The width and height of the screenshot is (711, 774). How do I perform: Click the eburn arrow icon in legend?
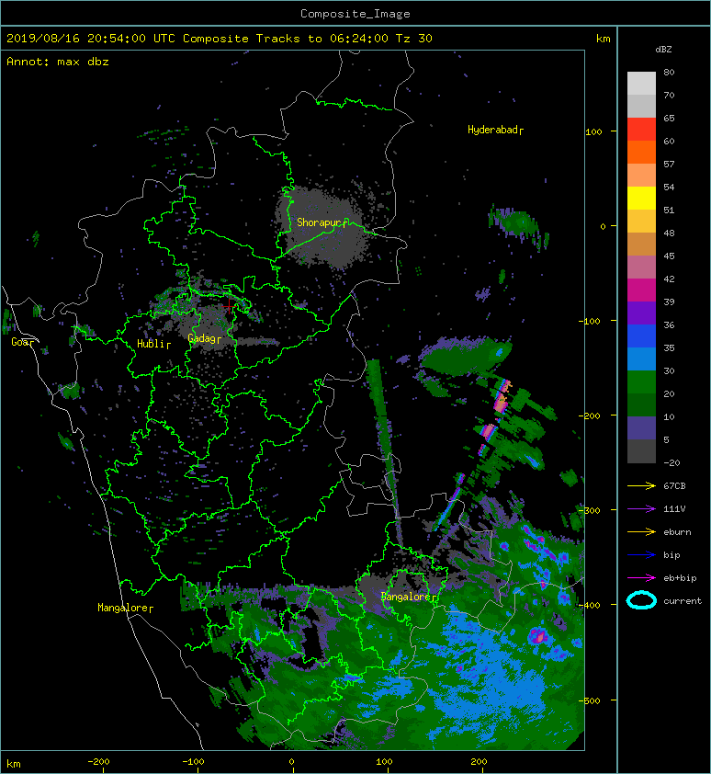click(641, 532)
